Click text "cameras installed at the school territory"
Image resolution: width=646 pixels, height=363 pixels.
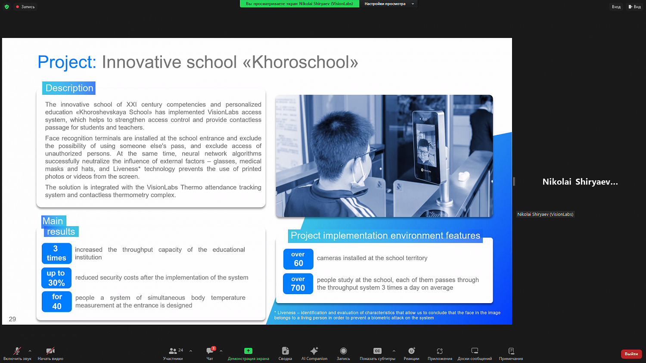372,258
